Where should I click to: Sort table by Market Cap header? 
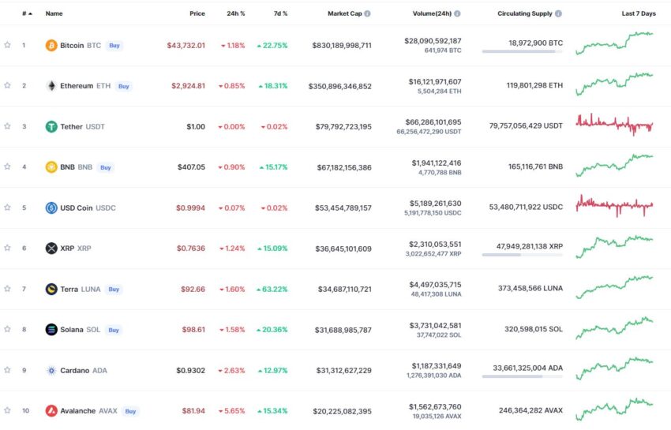[344, 13]
